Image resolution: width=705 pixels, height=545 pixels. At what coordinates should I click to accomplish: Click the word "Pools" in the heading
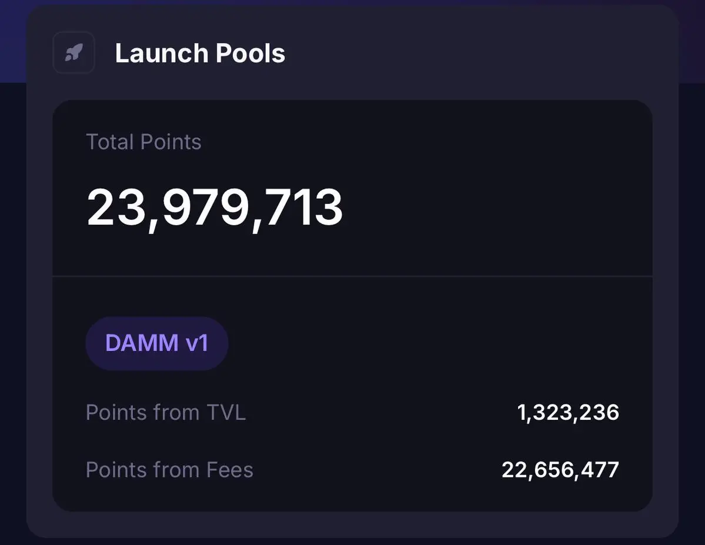tap(250, 53)
